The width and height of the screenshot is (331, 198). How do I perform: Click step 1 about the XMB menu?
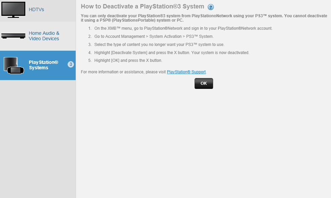183,28
